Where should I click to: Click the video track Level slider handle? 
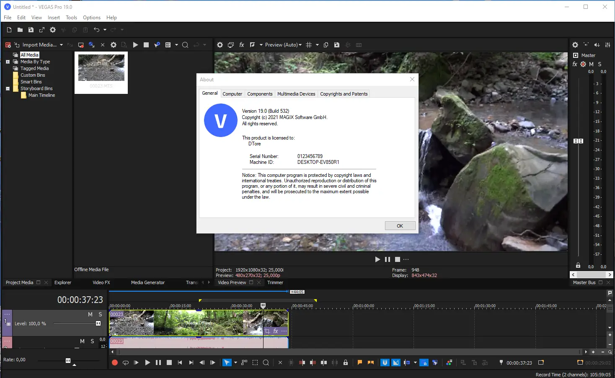[98, 324]
